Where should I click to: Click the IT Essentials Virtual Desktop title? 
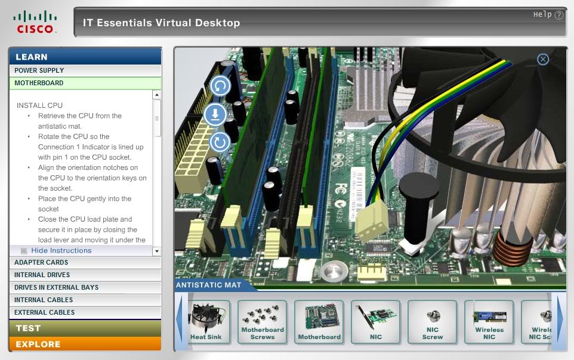[162, 23]
